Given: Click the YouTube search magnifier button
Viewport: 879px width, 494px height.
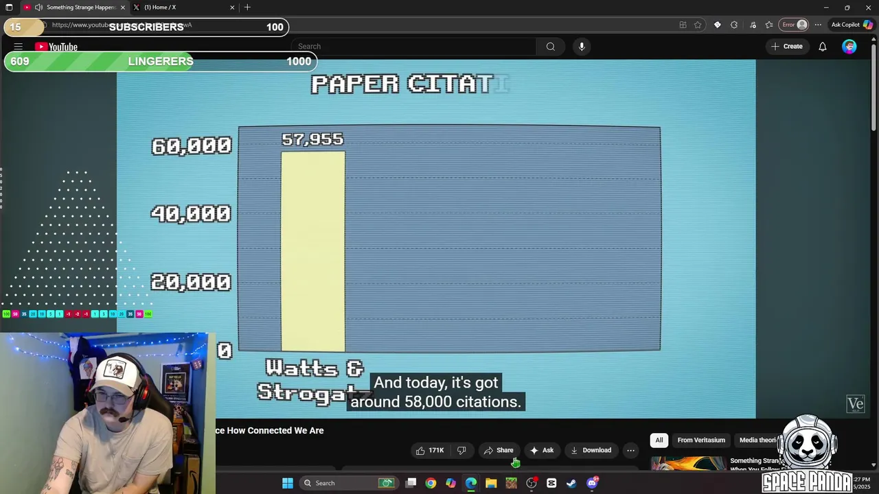Looking at the screenshot, I should [550, 47].
